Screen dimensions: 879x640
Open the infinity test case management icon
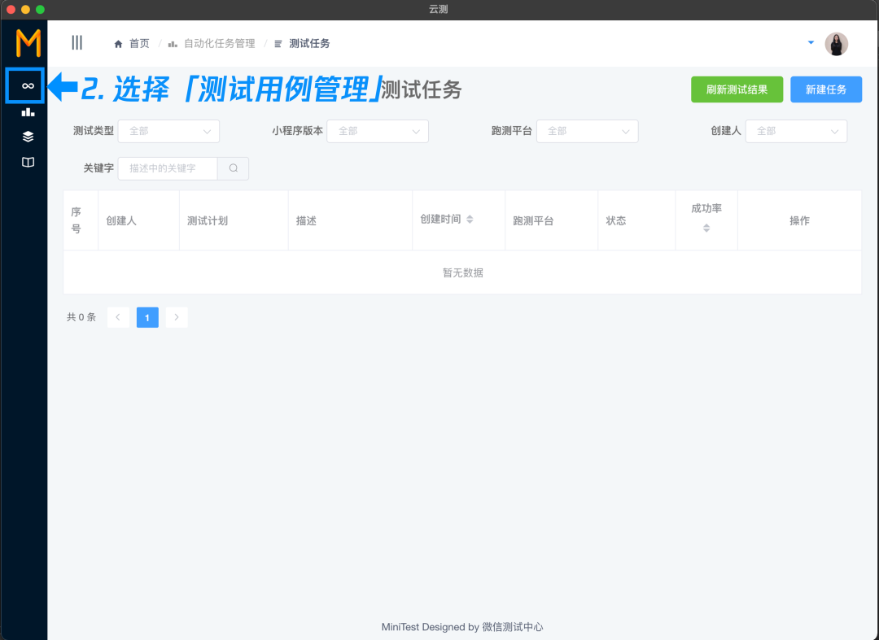point(28,85)
